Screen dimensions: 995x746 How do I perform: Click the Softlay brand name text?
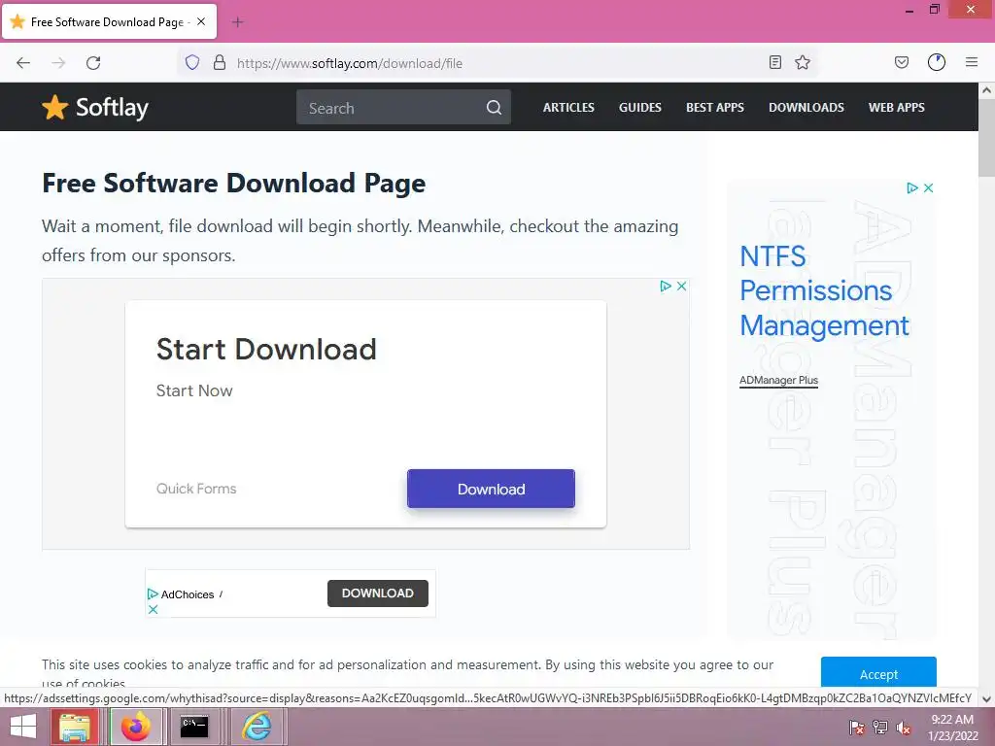click(113, 107)
